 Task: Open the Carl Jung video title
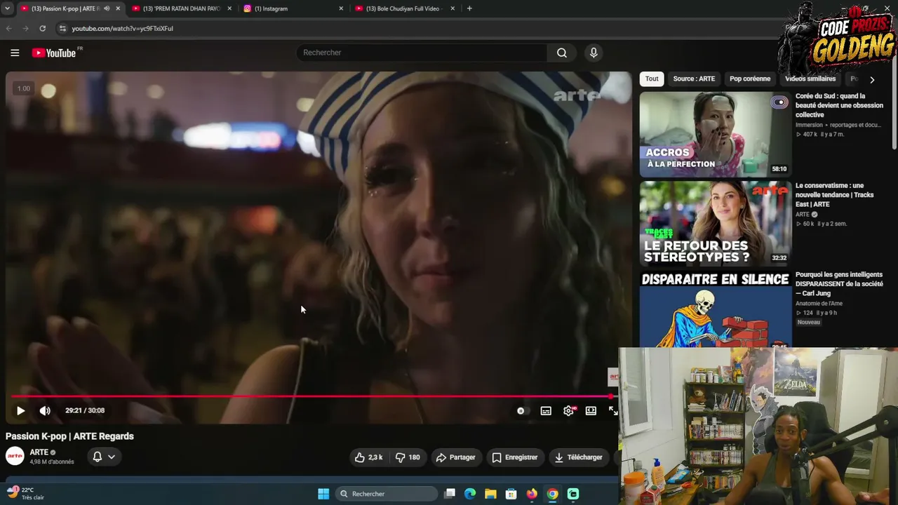pos(839,284)
